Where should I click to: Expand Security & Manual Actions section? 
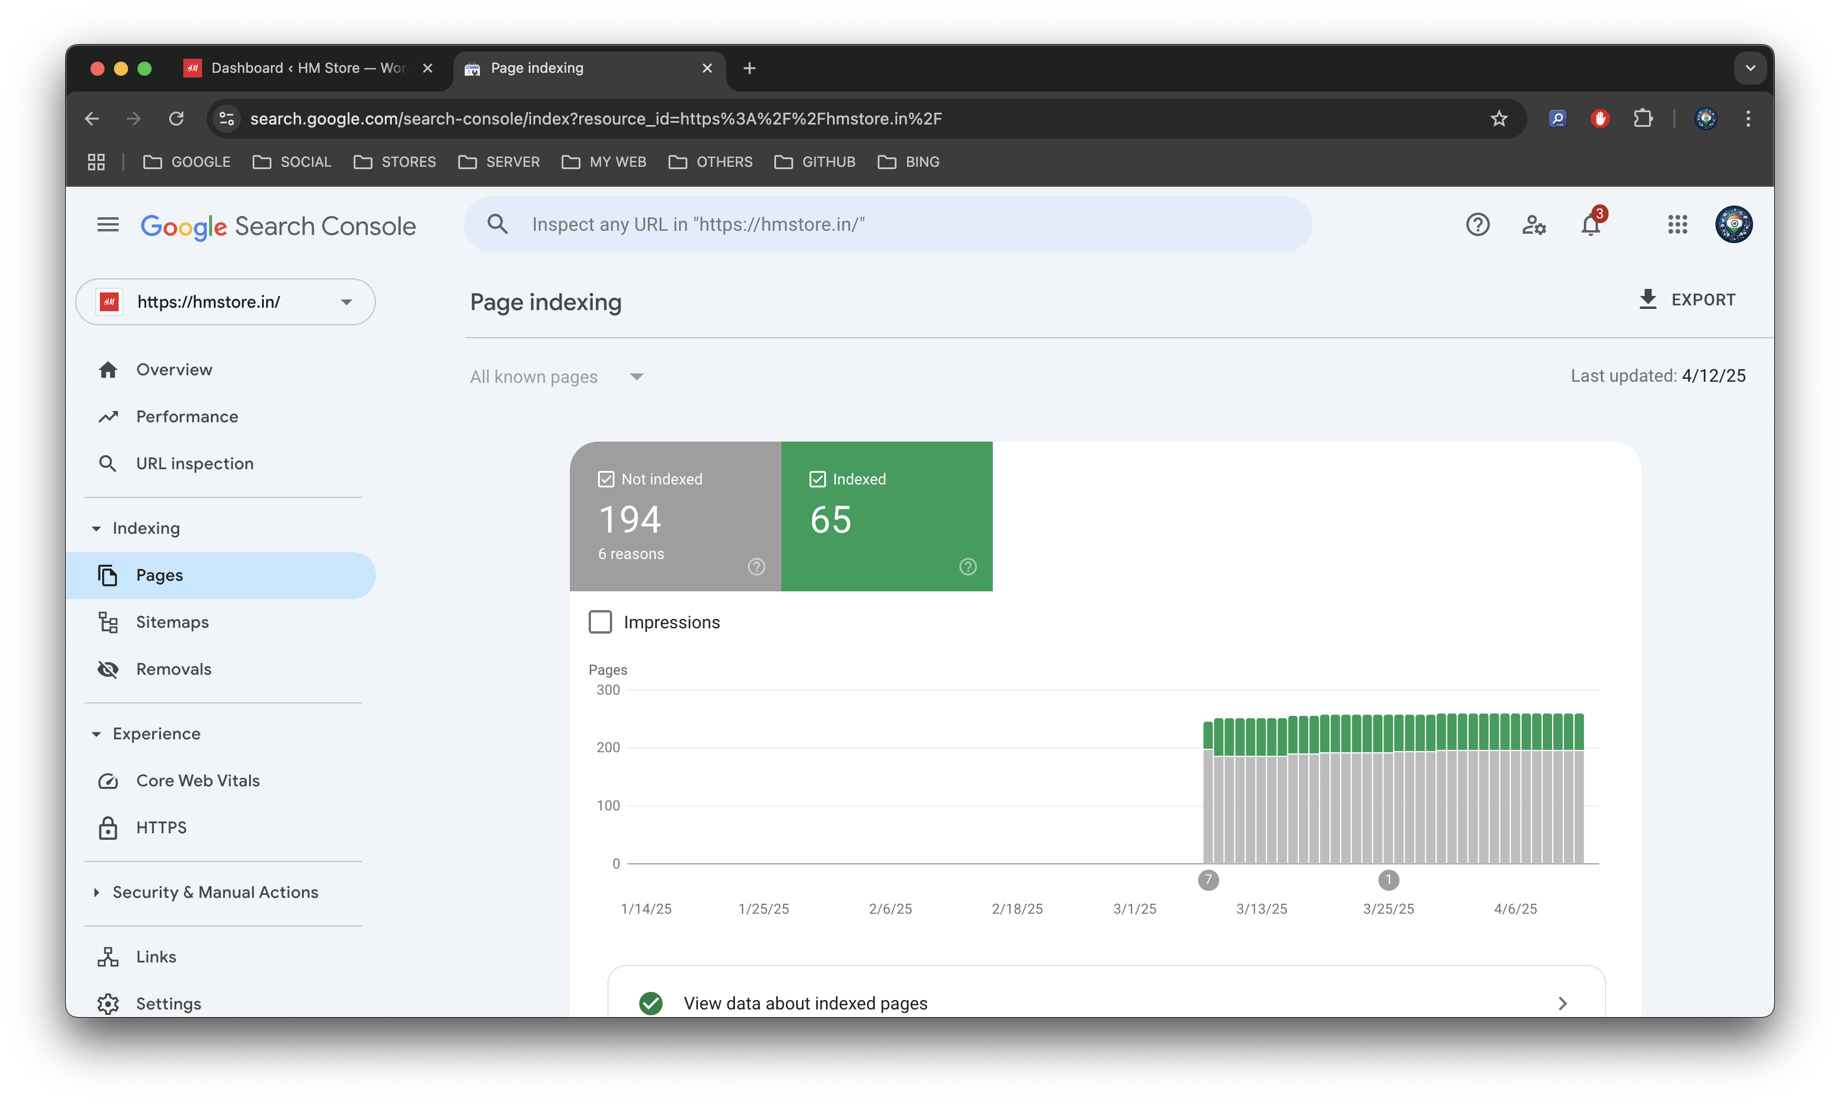[x=96, y=893]
